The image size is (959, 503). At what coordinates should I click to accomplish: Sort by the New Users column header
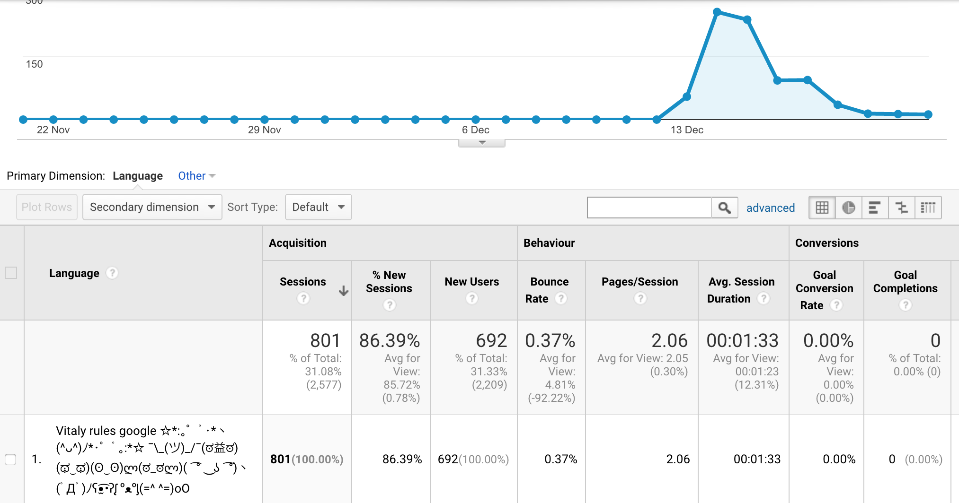coord(472,282)
